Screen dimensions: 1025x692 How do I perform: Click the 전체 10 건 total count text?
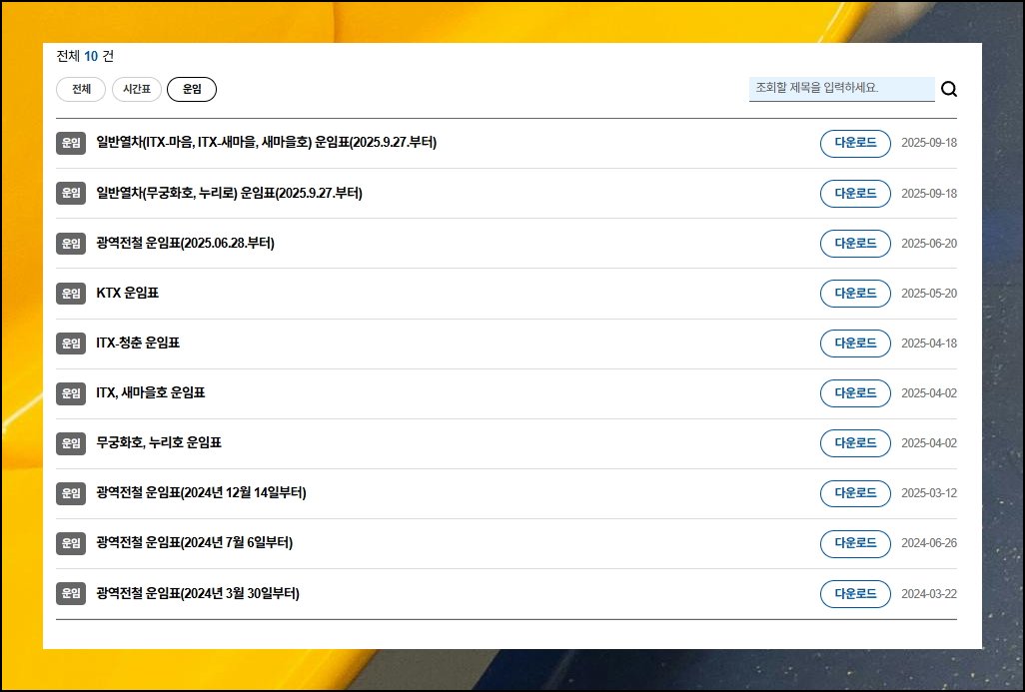pos(85,56)
